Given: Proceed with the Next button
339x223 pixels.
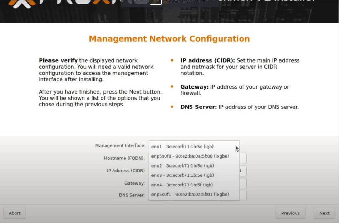Looking at the screenshot, I should [x=324, y=213].
